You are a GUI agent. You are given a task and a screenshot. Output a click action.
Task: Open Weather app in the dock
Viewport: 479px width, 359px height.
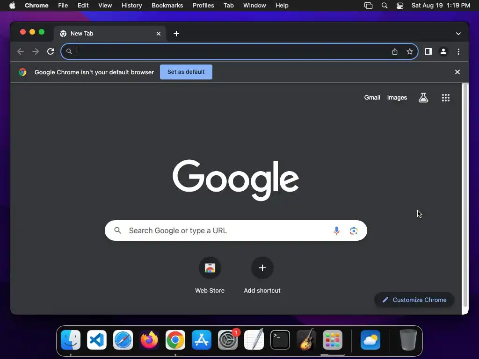coord(370,340)
